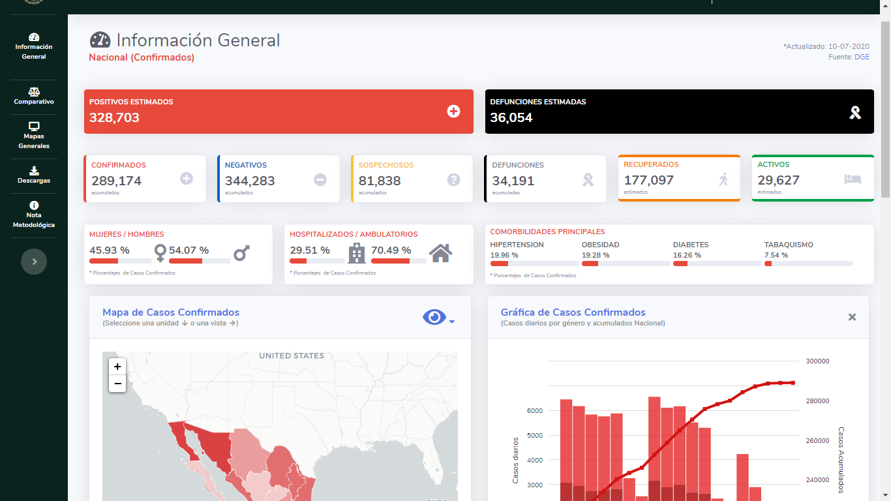Click the hospital building icon

coord(356,252)
